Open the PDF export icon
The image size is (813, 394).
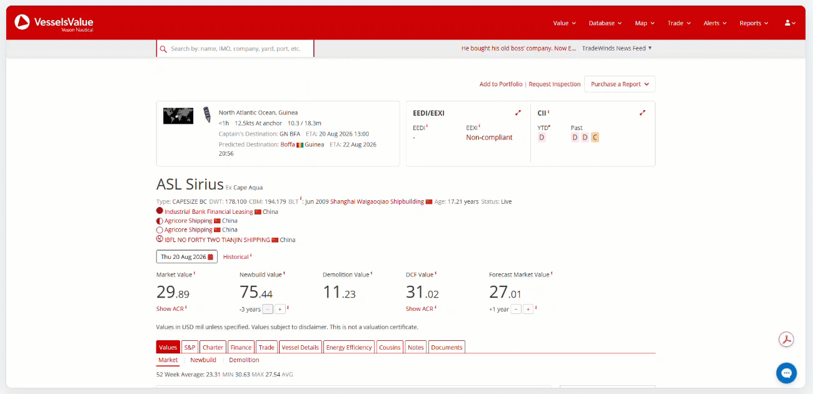(x=786, y=340)
